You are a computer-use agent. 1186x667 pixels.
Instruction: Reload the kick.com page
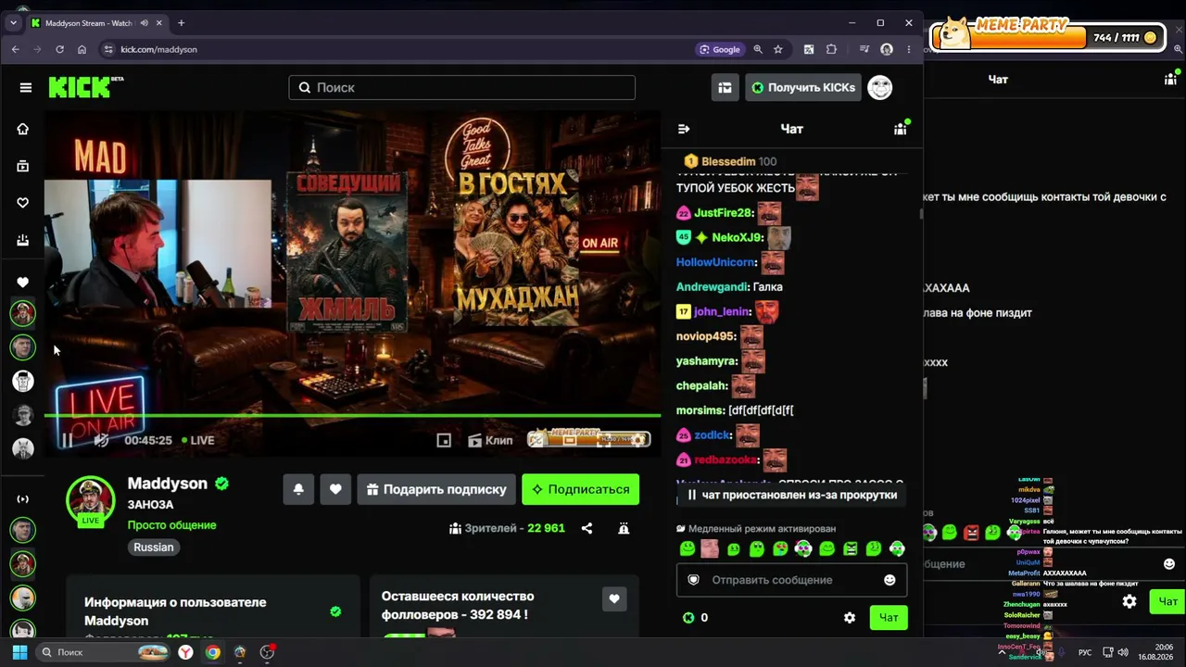click(59, 49)
